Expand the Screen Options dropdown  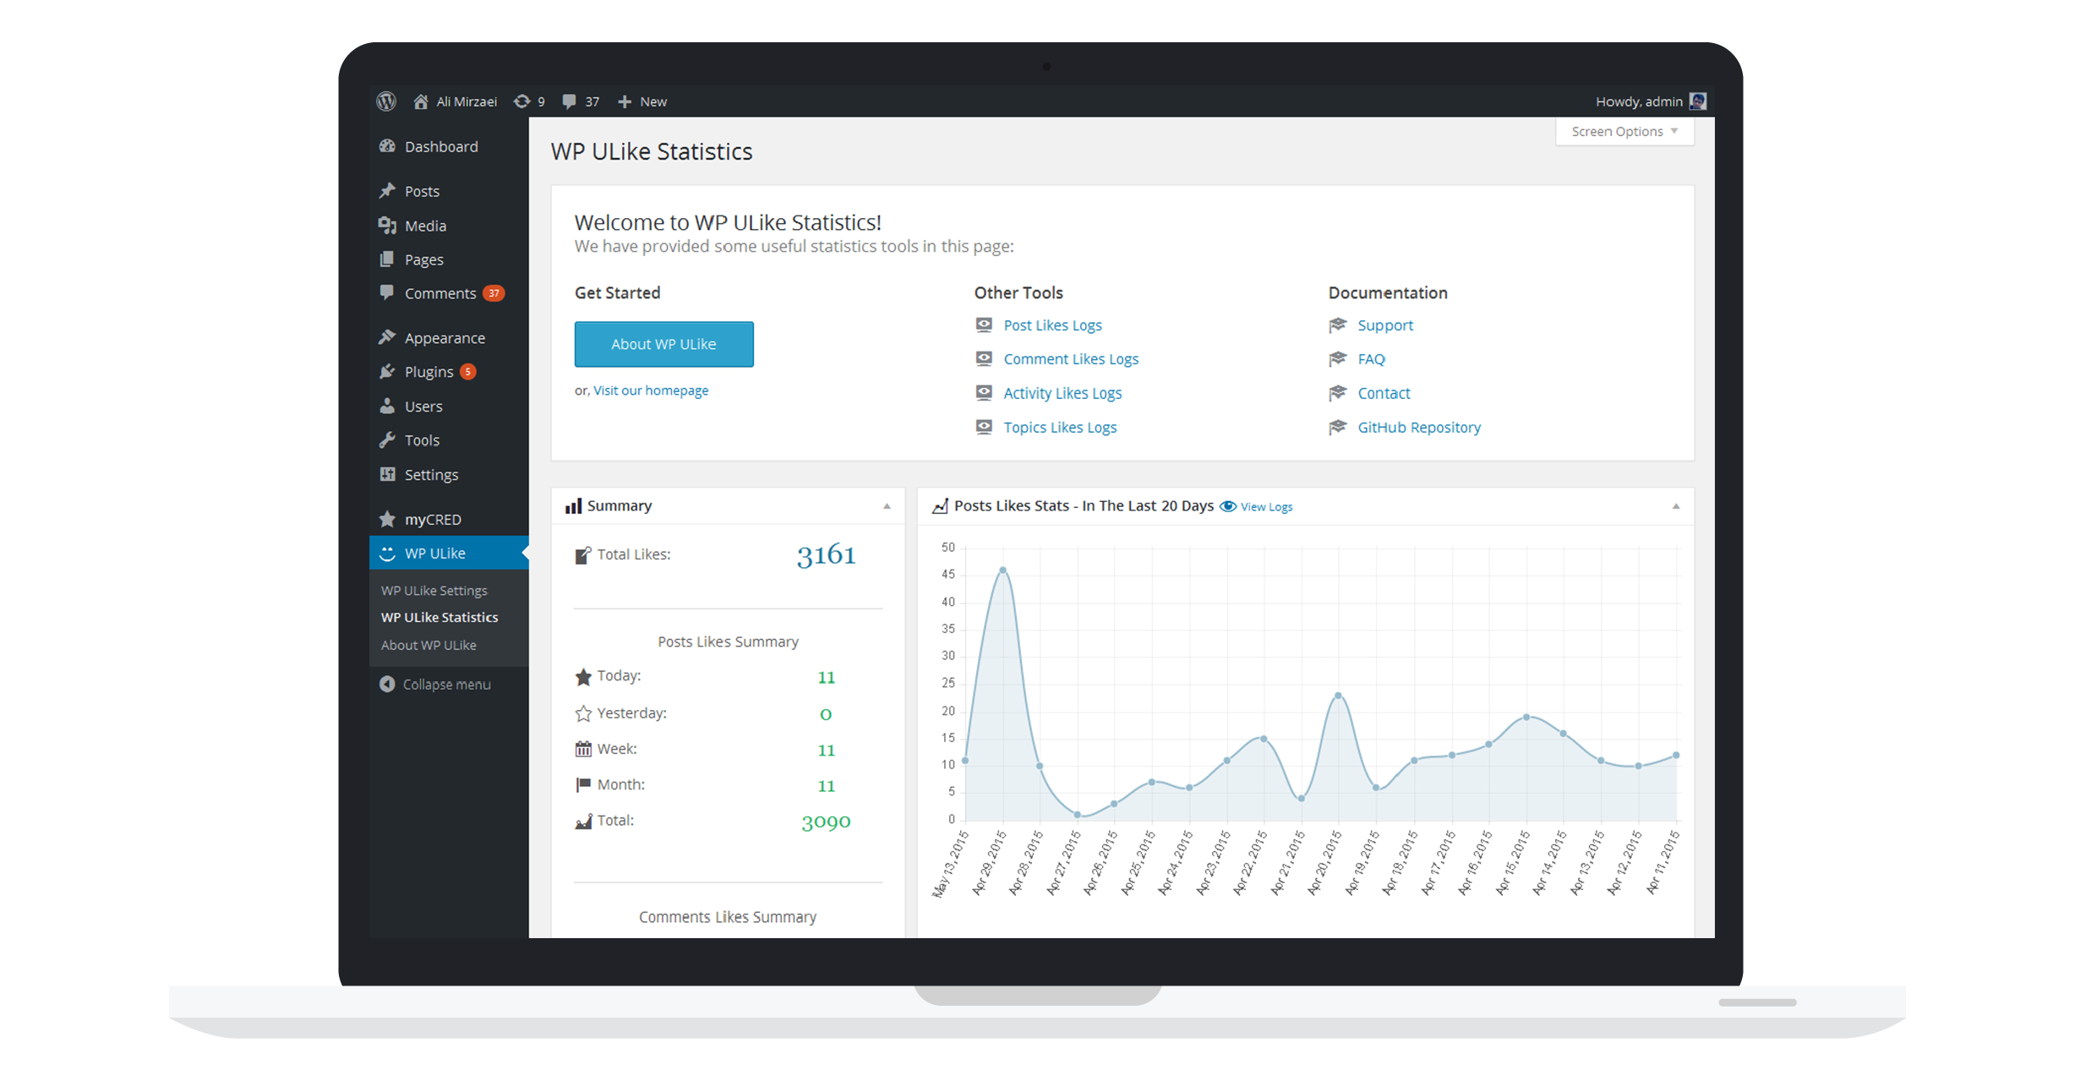(x=1624, y=132)
